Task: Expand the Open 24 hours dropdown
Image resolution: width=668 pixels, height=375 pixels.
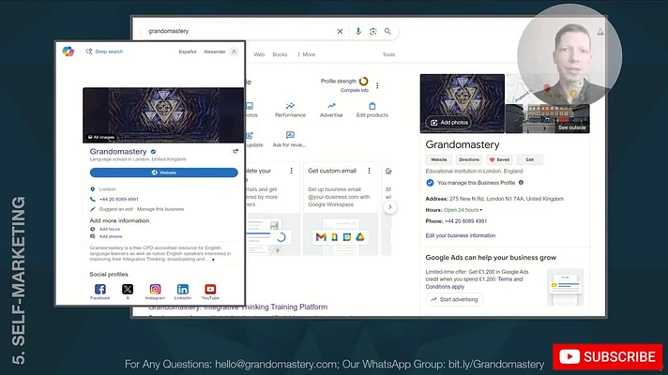Action: [x=463, y=210]
